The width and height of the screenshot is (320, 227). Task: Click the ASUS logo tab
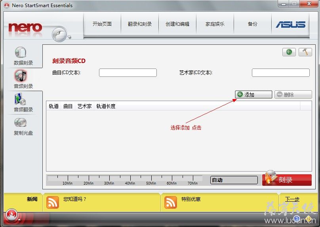coord(290,24)
